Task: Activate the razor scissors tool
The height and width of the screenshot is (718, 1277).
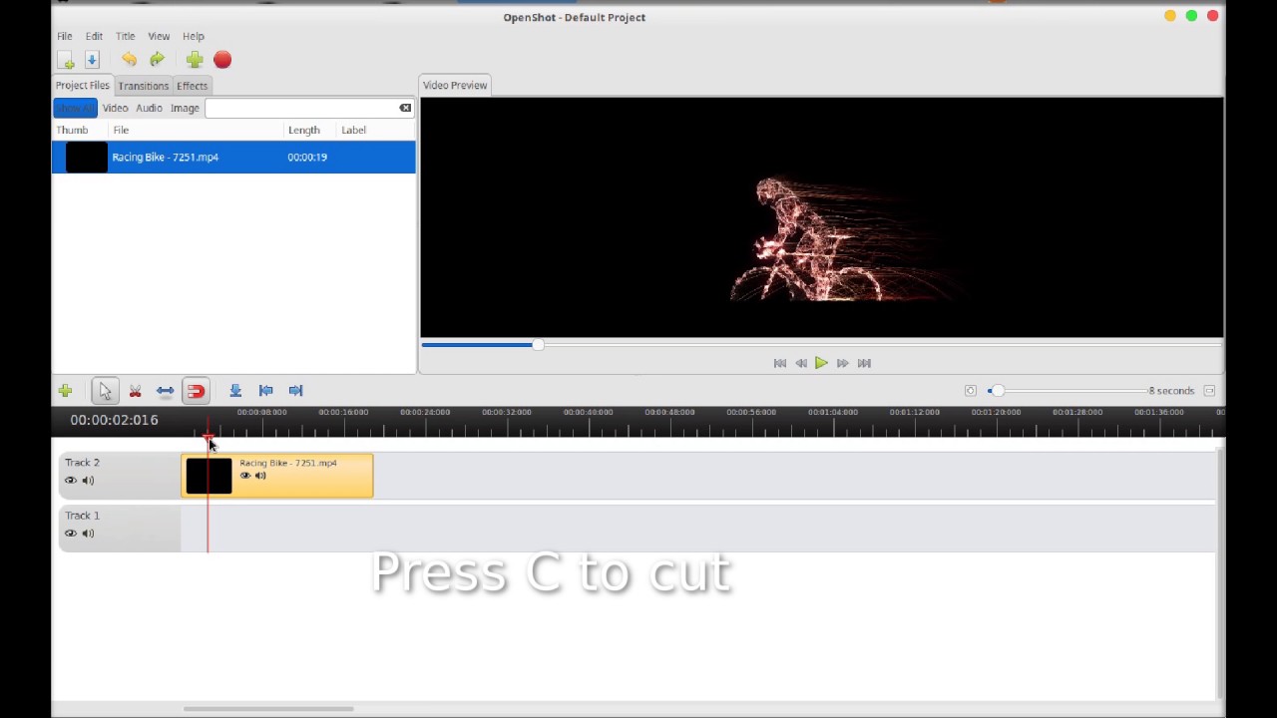Action: (136, 391)
